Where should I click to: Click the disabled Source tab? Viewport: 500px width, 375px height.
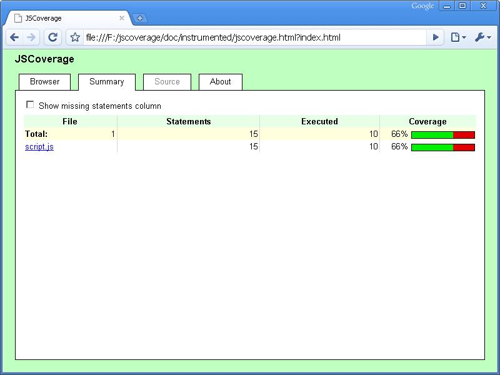pyautogui.click(x=167, y=82)
